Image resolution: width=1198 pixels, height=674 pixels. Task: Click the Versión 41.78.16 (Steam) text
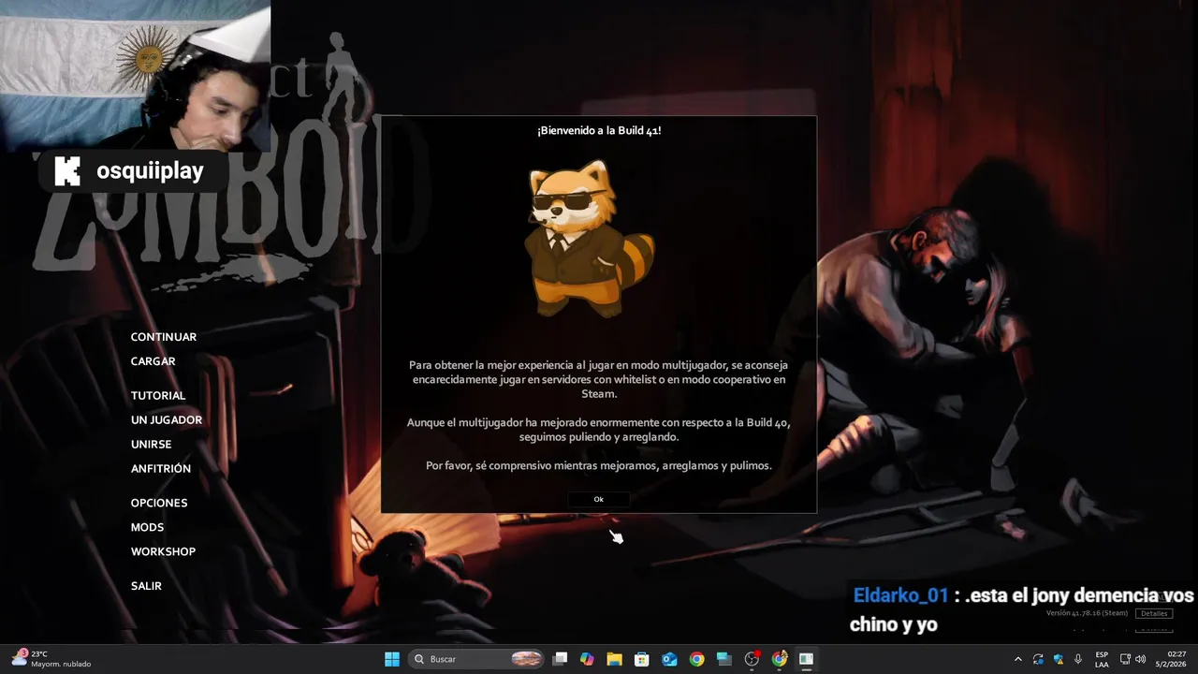coord(1087,613)
